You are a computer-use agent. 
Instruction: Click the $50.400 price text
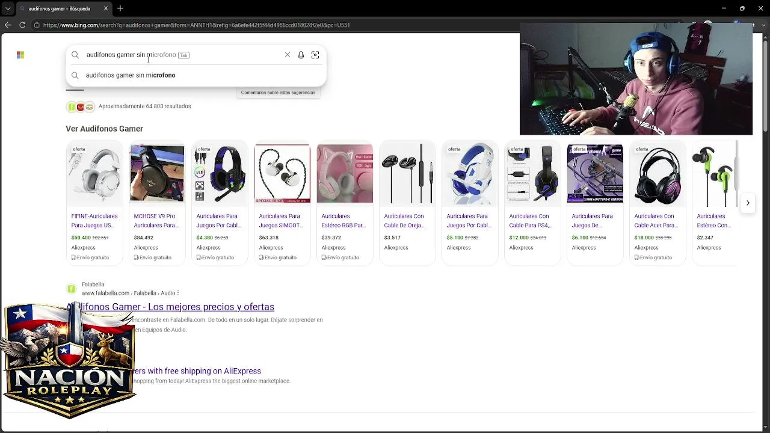point(81,238)
